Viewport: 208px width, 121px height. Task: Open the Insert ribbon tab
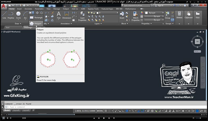pyautogui.click(x=19, y=9)
